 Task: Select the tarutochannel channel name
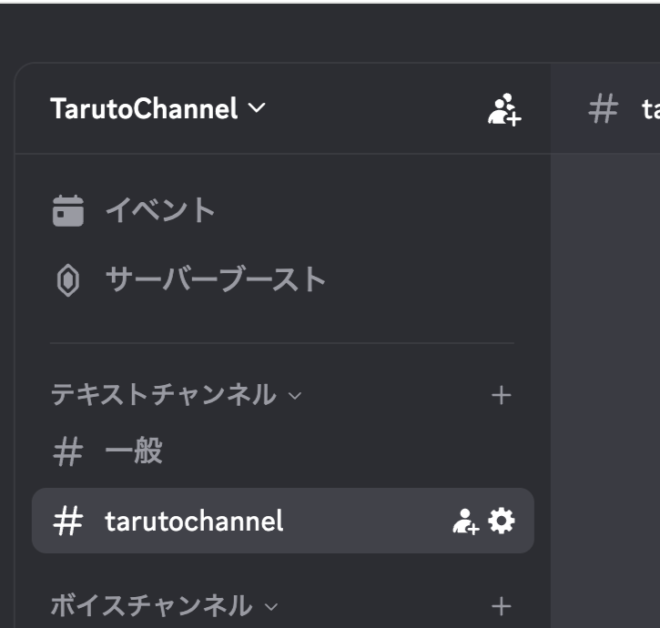coord(194,522)
